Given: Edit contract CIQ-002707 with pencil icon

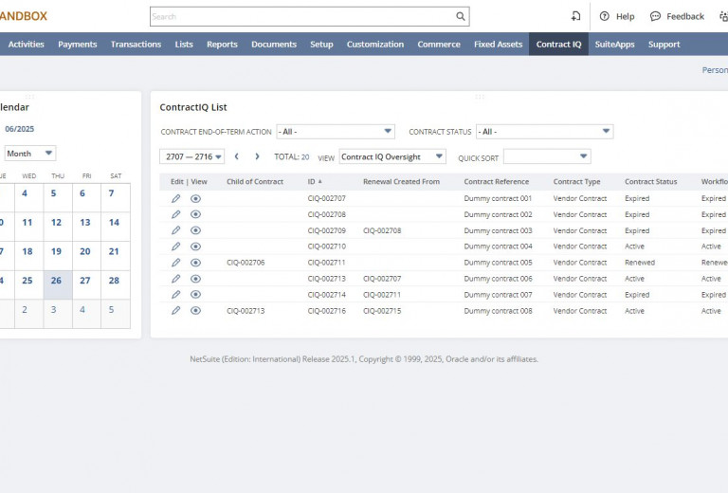Looking at the screenshot, I should 176,198.
